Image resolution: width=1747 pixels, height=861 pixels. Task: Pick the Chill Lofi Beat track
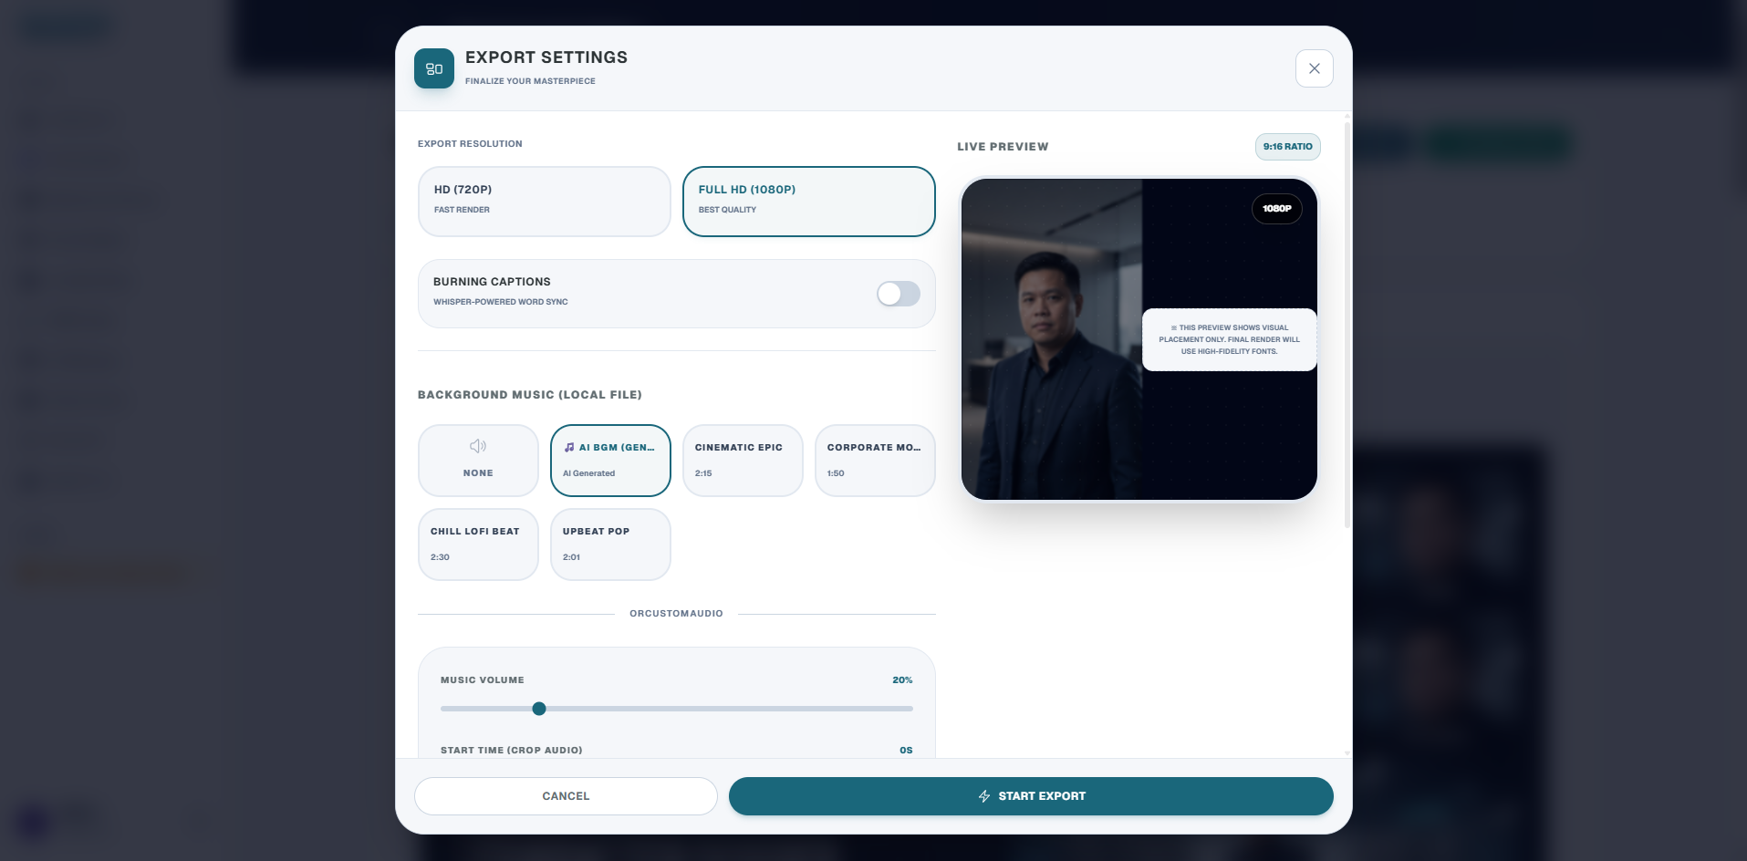[x=478, y=545]
